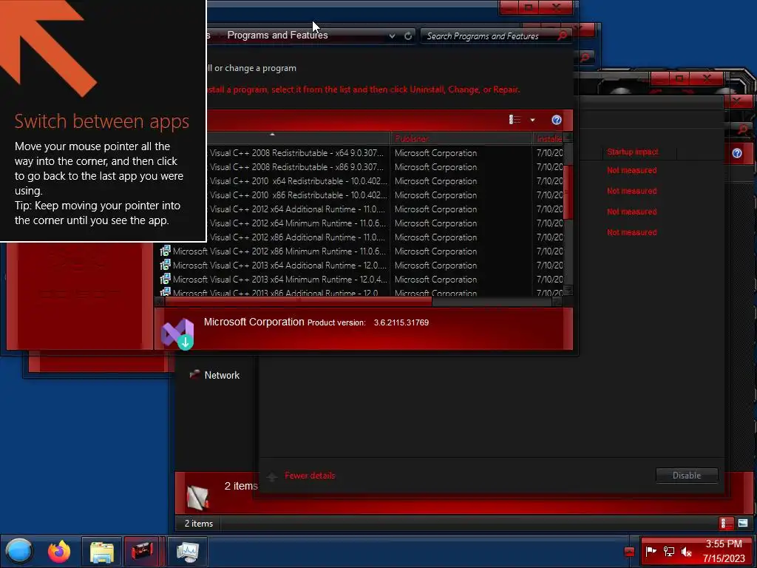The image size is (757, 568).
Task: Click the up-arrow icon beside Fewer details
Action: point(272,477)
